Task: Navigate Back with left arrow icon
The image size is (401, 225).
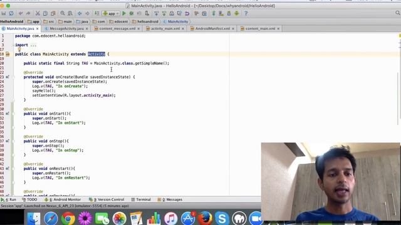Action: click(80, 13)
